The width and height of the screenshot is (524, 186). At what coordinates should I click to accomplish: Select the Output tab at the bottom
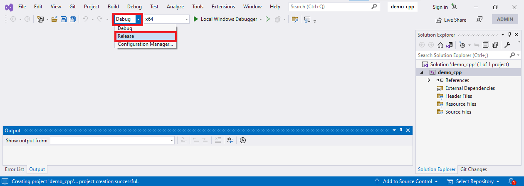(37, 169)
